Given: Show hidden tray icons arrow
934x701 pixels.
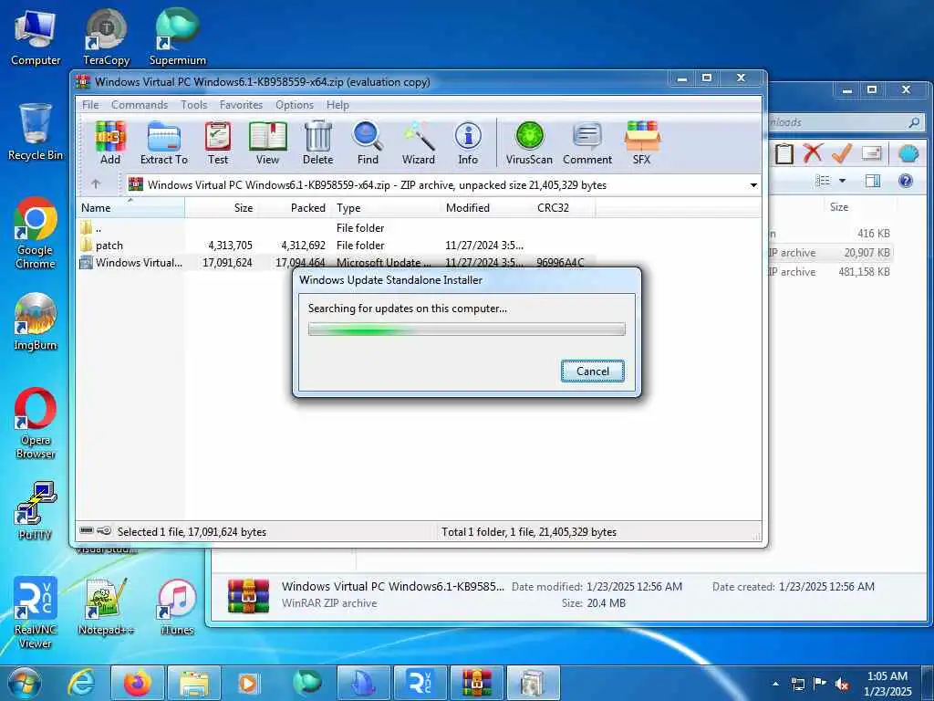Looking at the screenshot, I should [x=775, y=684].
